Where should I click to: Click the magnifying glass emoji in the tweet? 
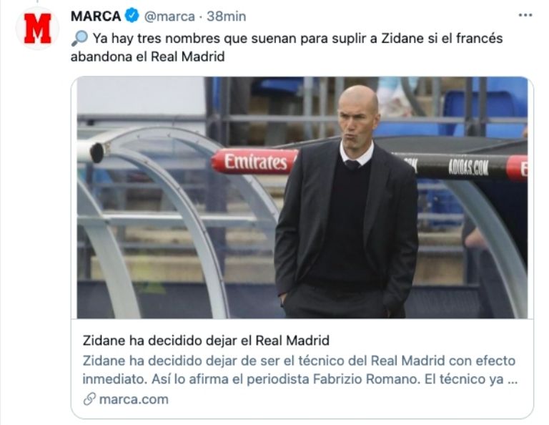[x=79, y=38]
